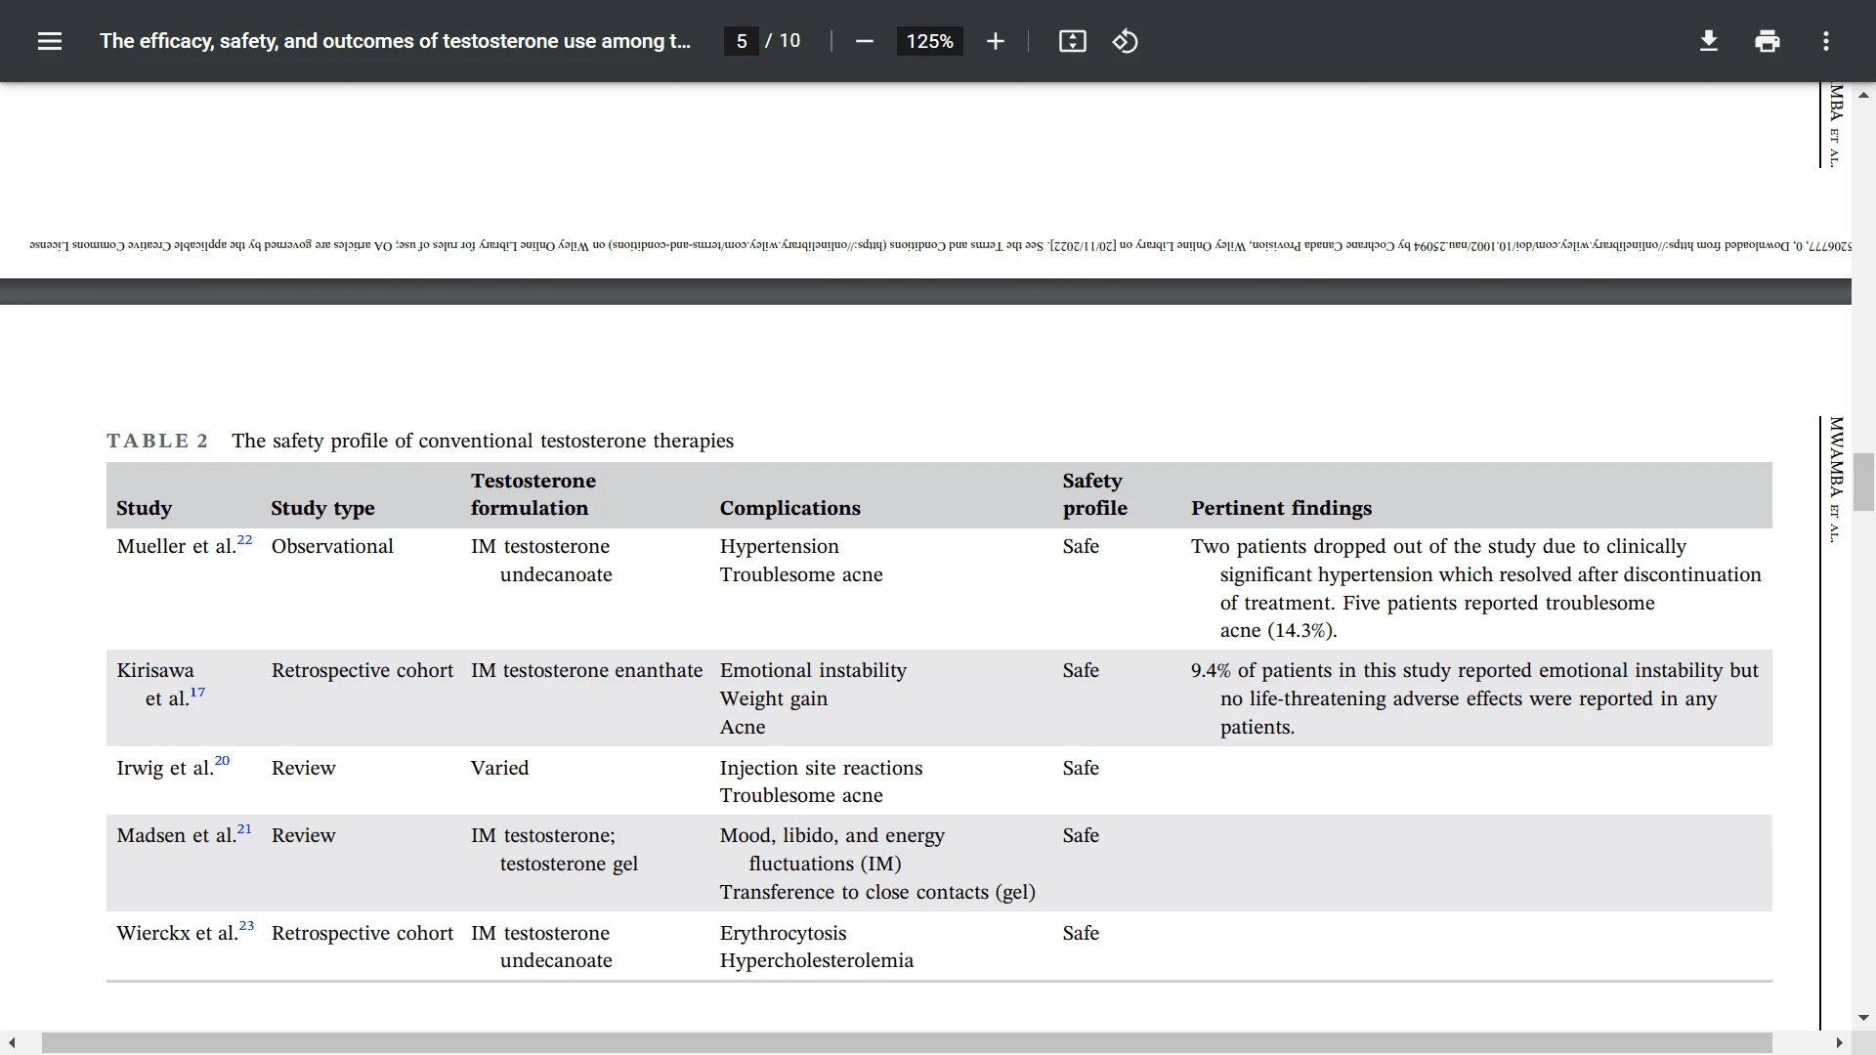Open the more actions menu
This screenshot has width=1876, height=1055.
point(1825,41)
